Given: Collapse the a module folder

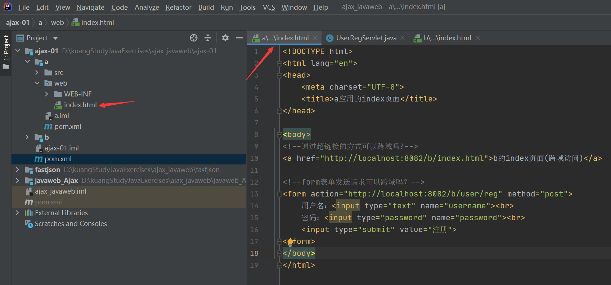Looking at the screenshot, I should [27, 62].
